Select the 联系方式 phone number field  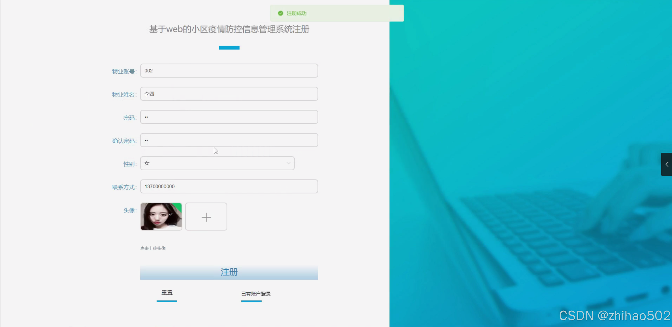228,186
